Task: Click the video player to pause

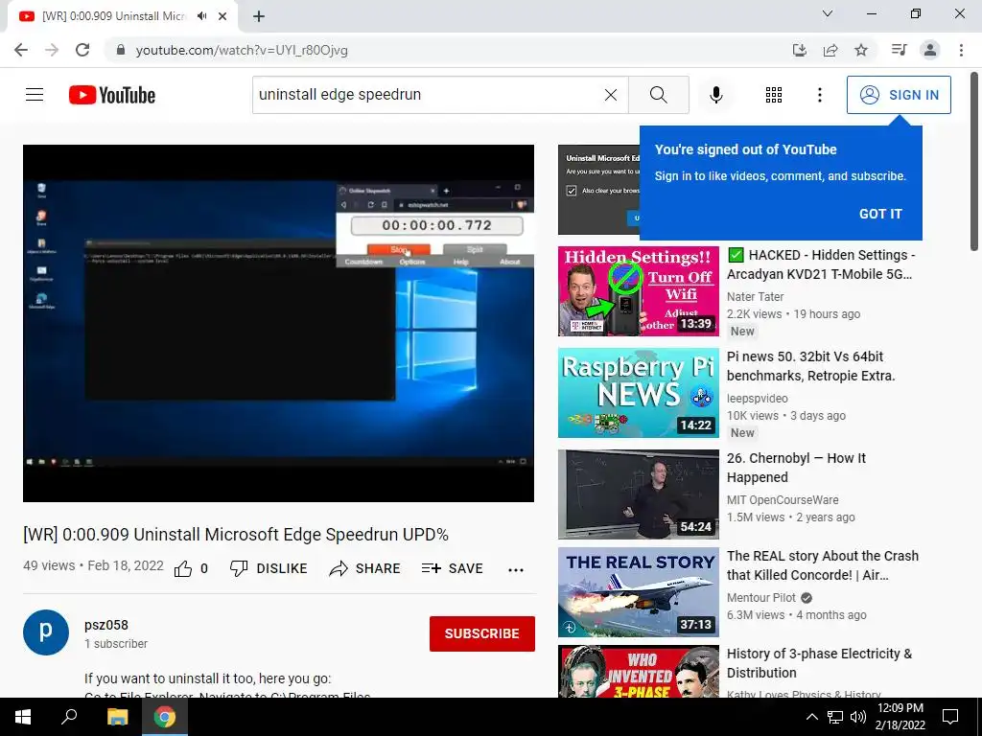Action: pos(279,323)
